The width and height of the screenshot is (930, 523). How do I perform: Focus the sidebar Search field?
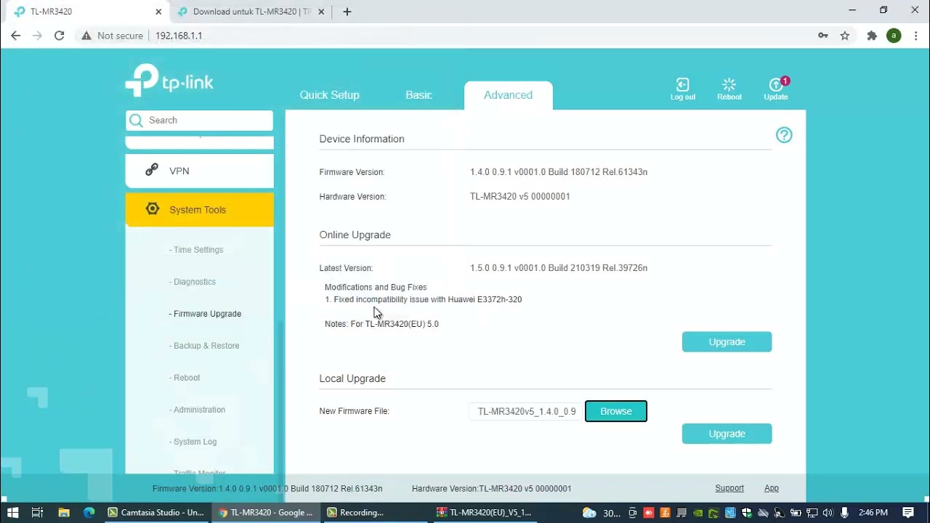click(199, 121)
